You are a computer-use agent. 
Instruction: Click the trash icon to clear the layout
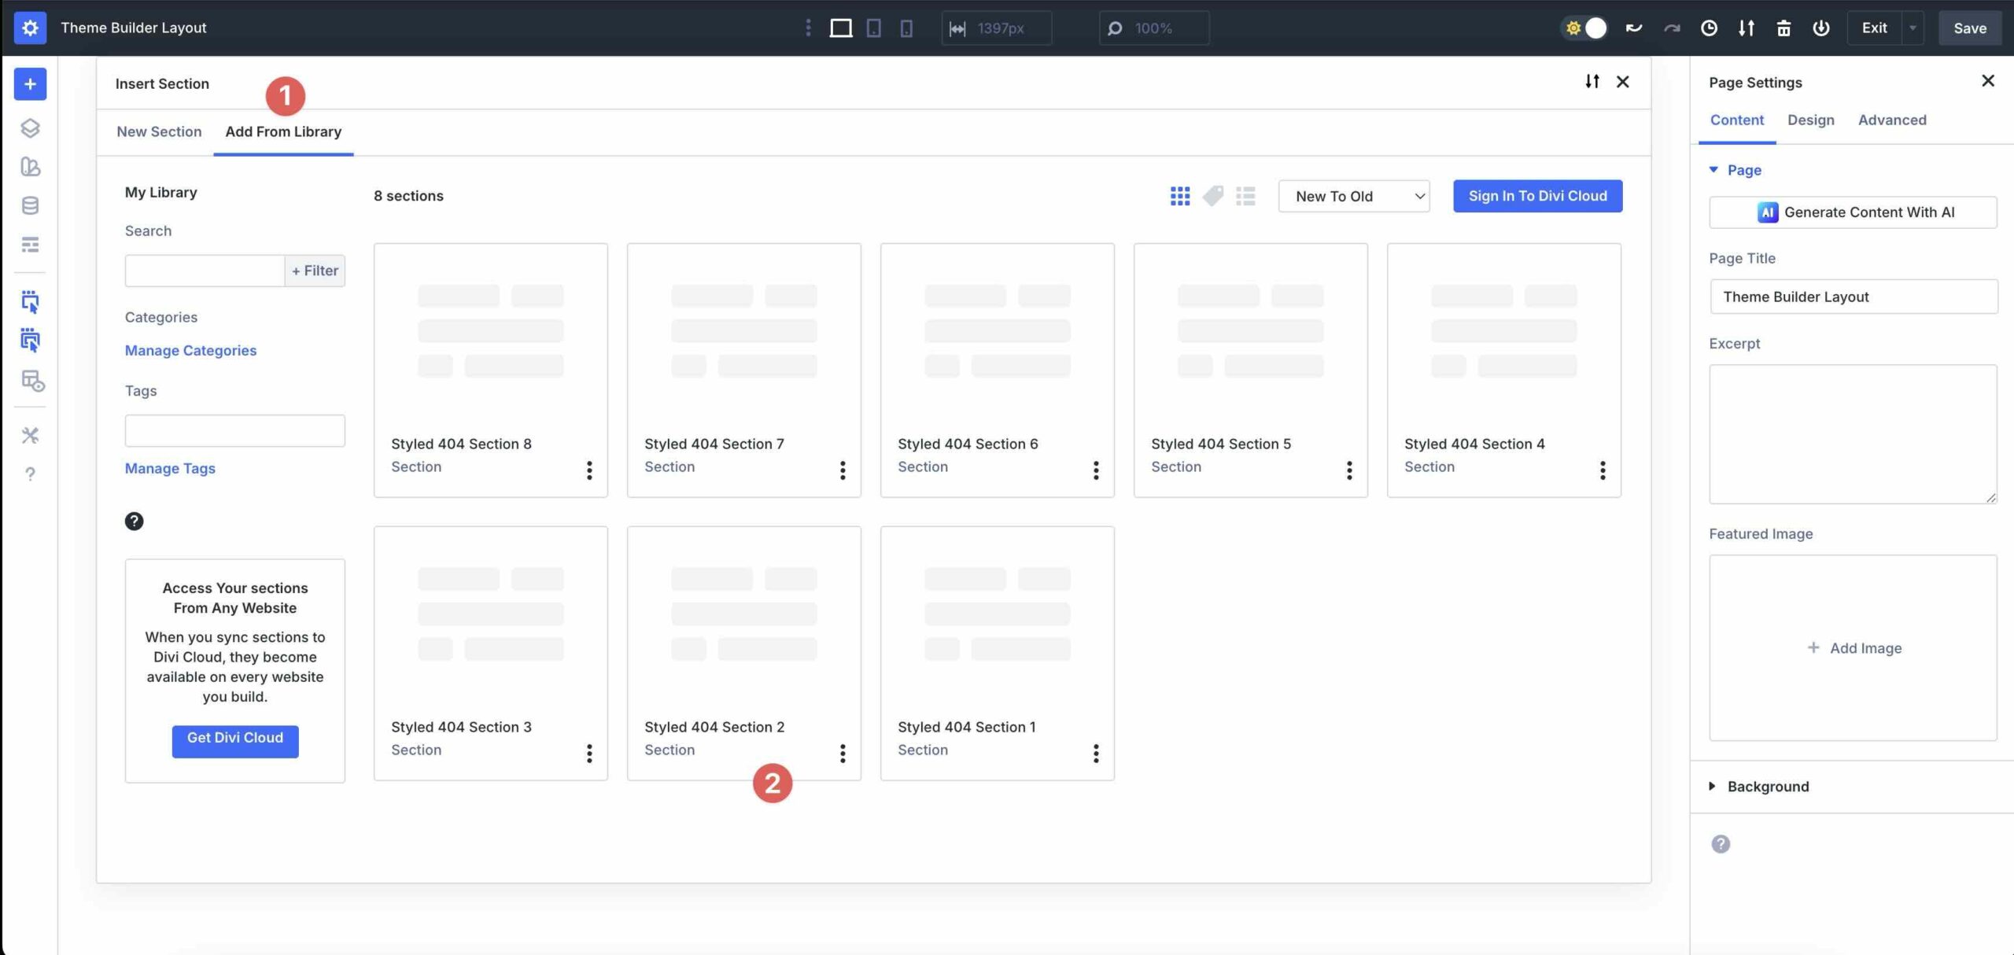1783,28
